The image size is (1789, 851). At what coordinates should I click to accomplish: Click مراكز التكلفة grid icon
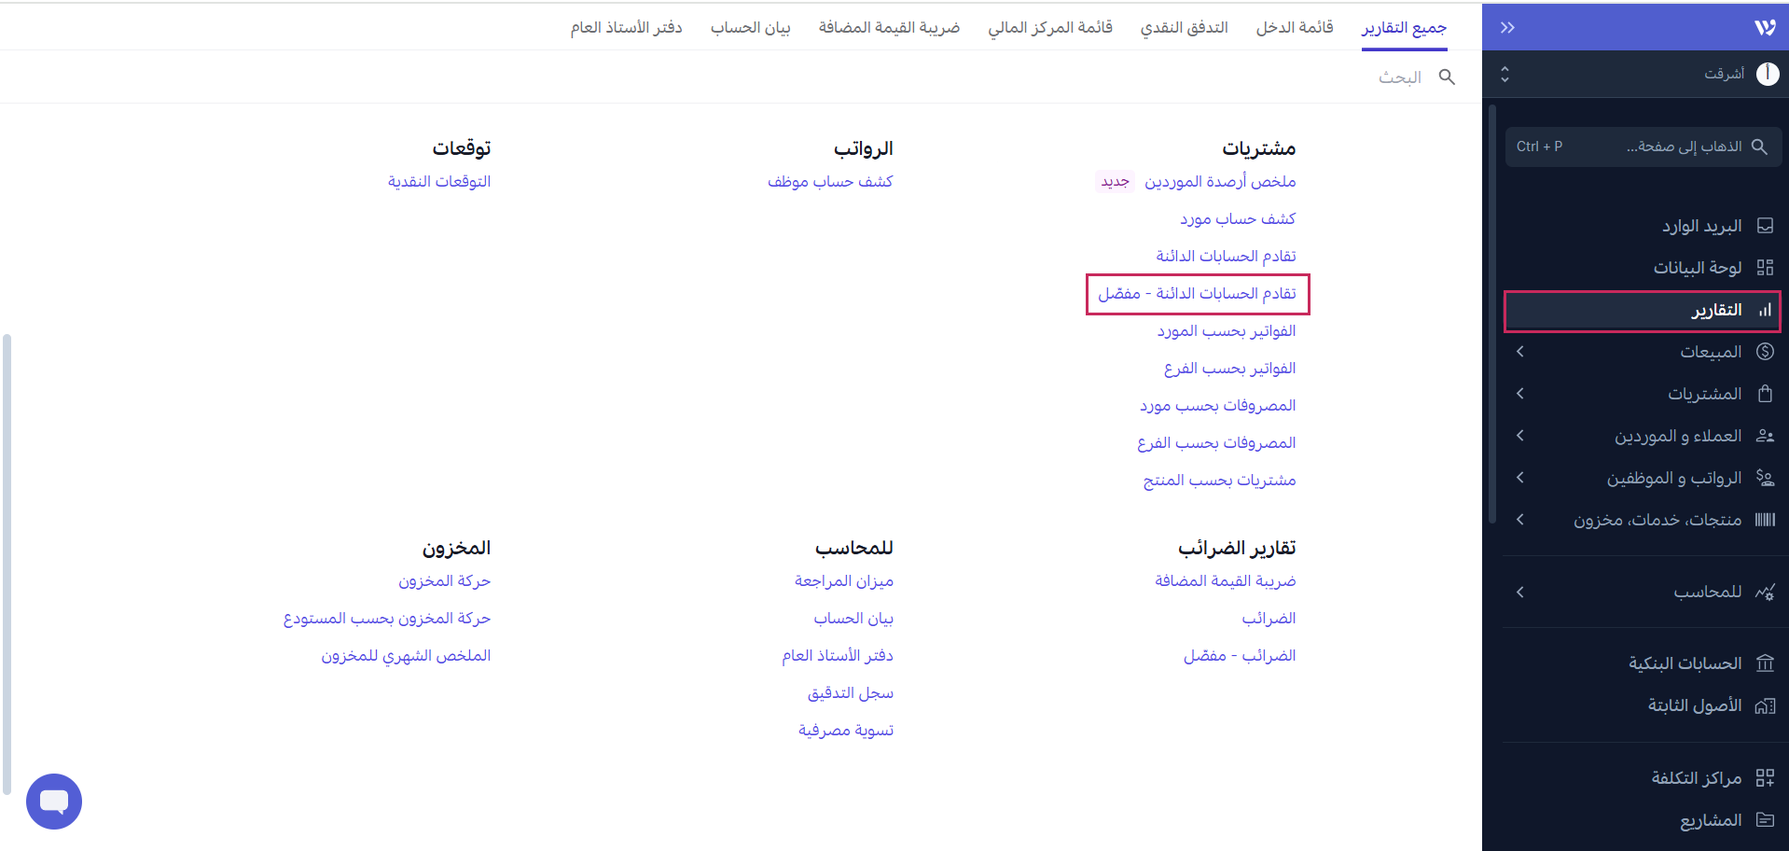[1765, 777]
